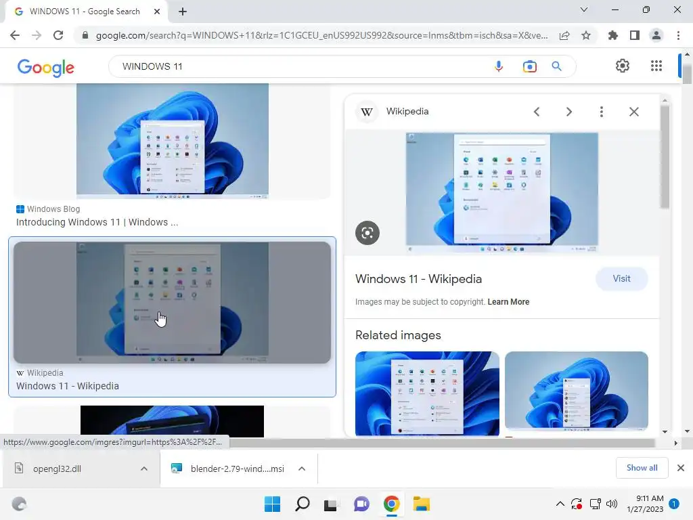This screenshot has height=520, width=693.
Task: Open the Chrome profile avatar
Action: [x=656, y=35]
